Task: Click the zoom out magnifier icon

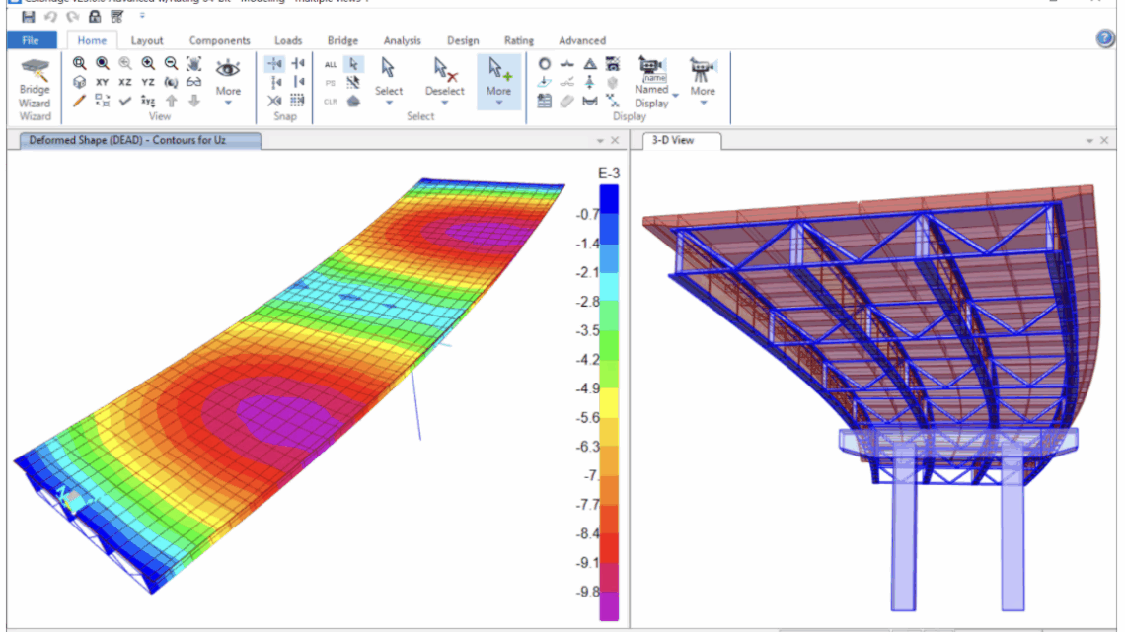Action: coord(171,63)
